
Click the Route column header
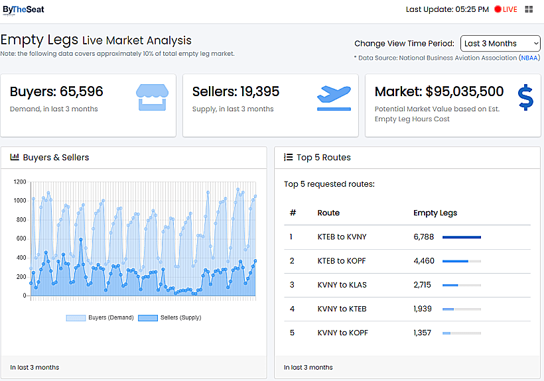pos(328,213)
